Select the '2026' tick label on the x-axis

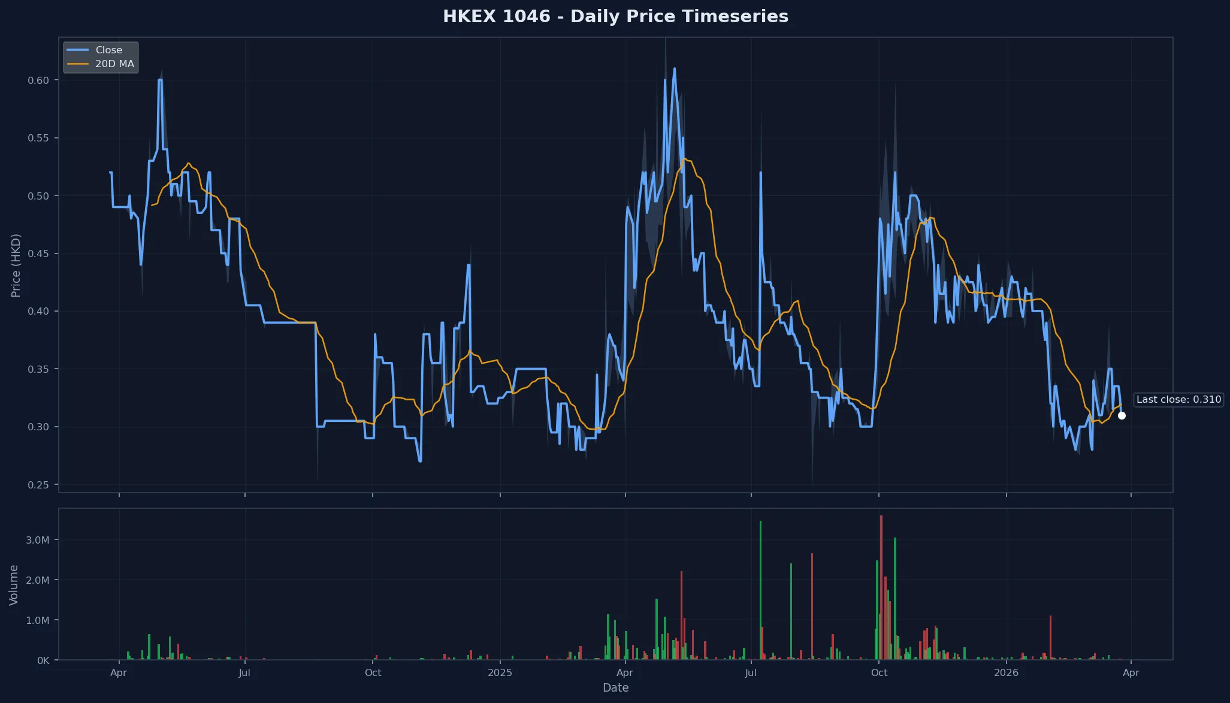point(1007,672)
